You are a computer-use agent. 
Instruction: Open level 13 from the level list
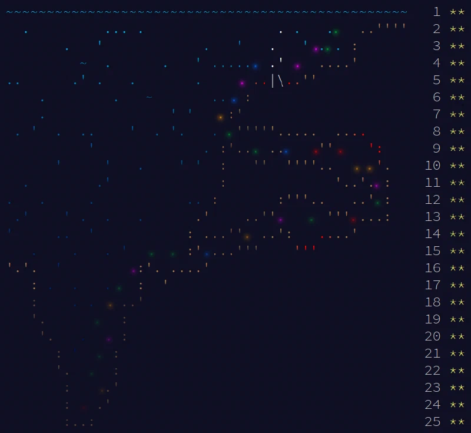click(433, 217)
